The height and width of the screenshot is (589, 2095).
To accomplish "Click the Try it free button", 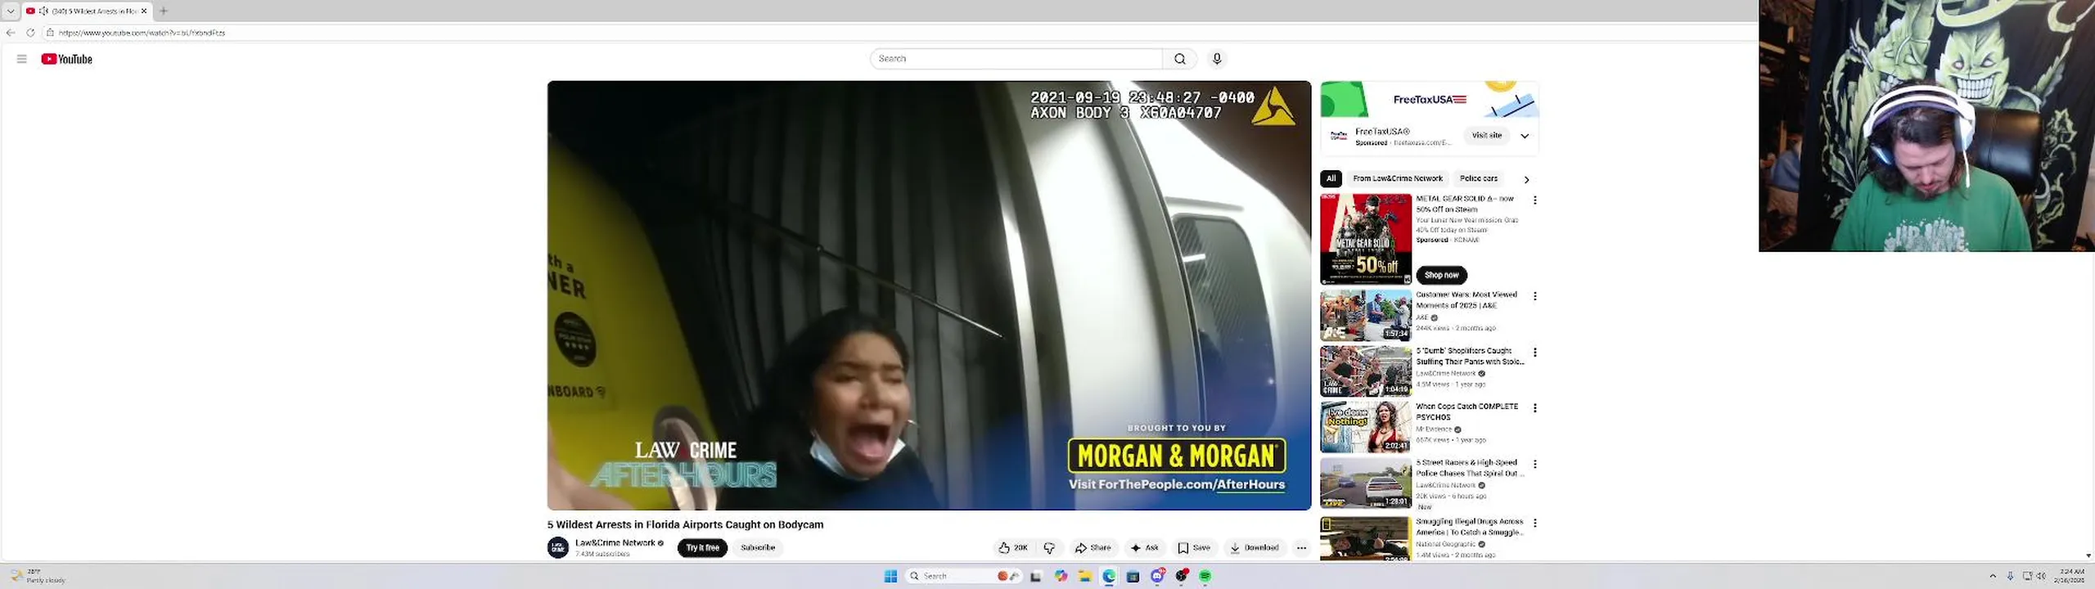I will point(702,548).
